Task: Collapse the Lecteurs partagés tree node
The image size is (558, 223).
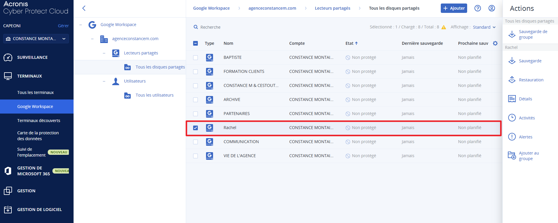Action: 104,53
